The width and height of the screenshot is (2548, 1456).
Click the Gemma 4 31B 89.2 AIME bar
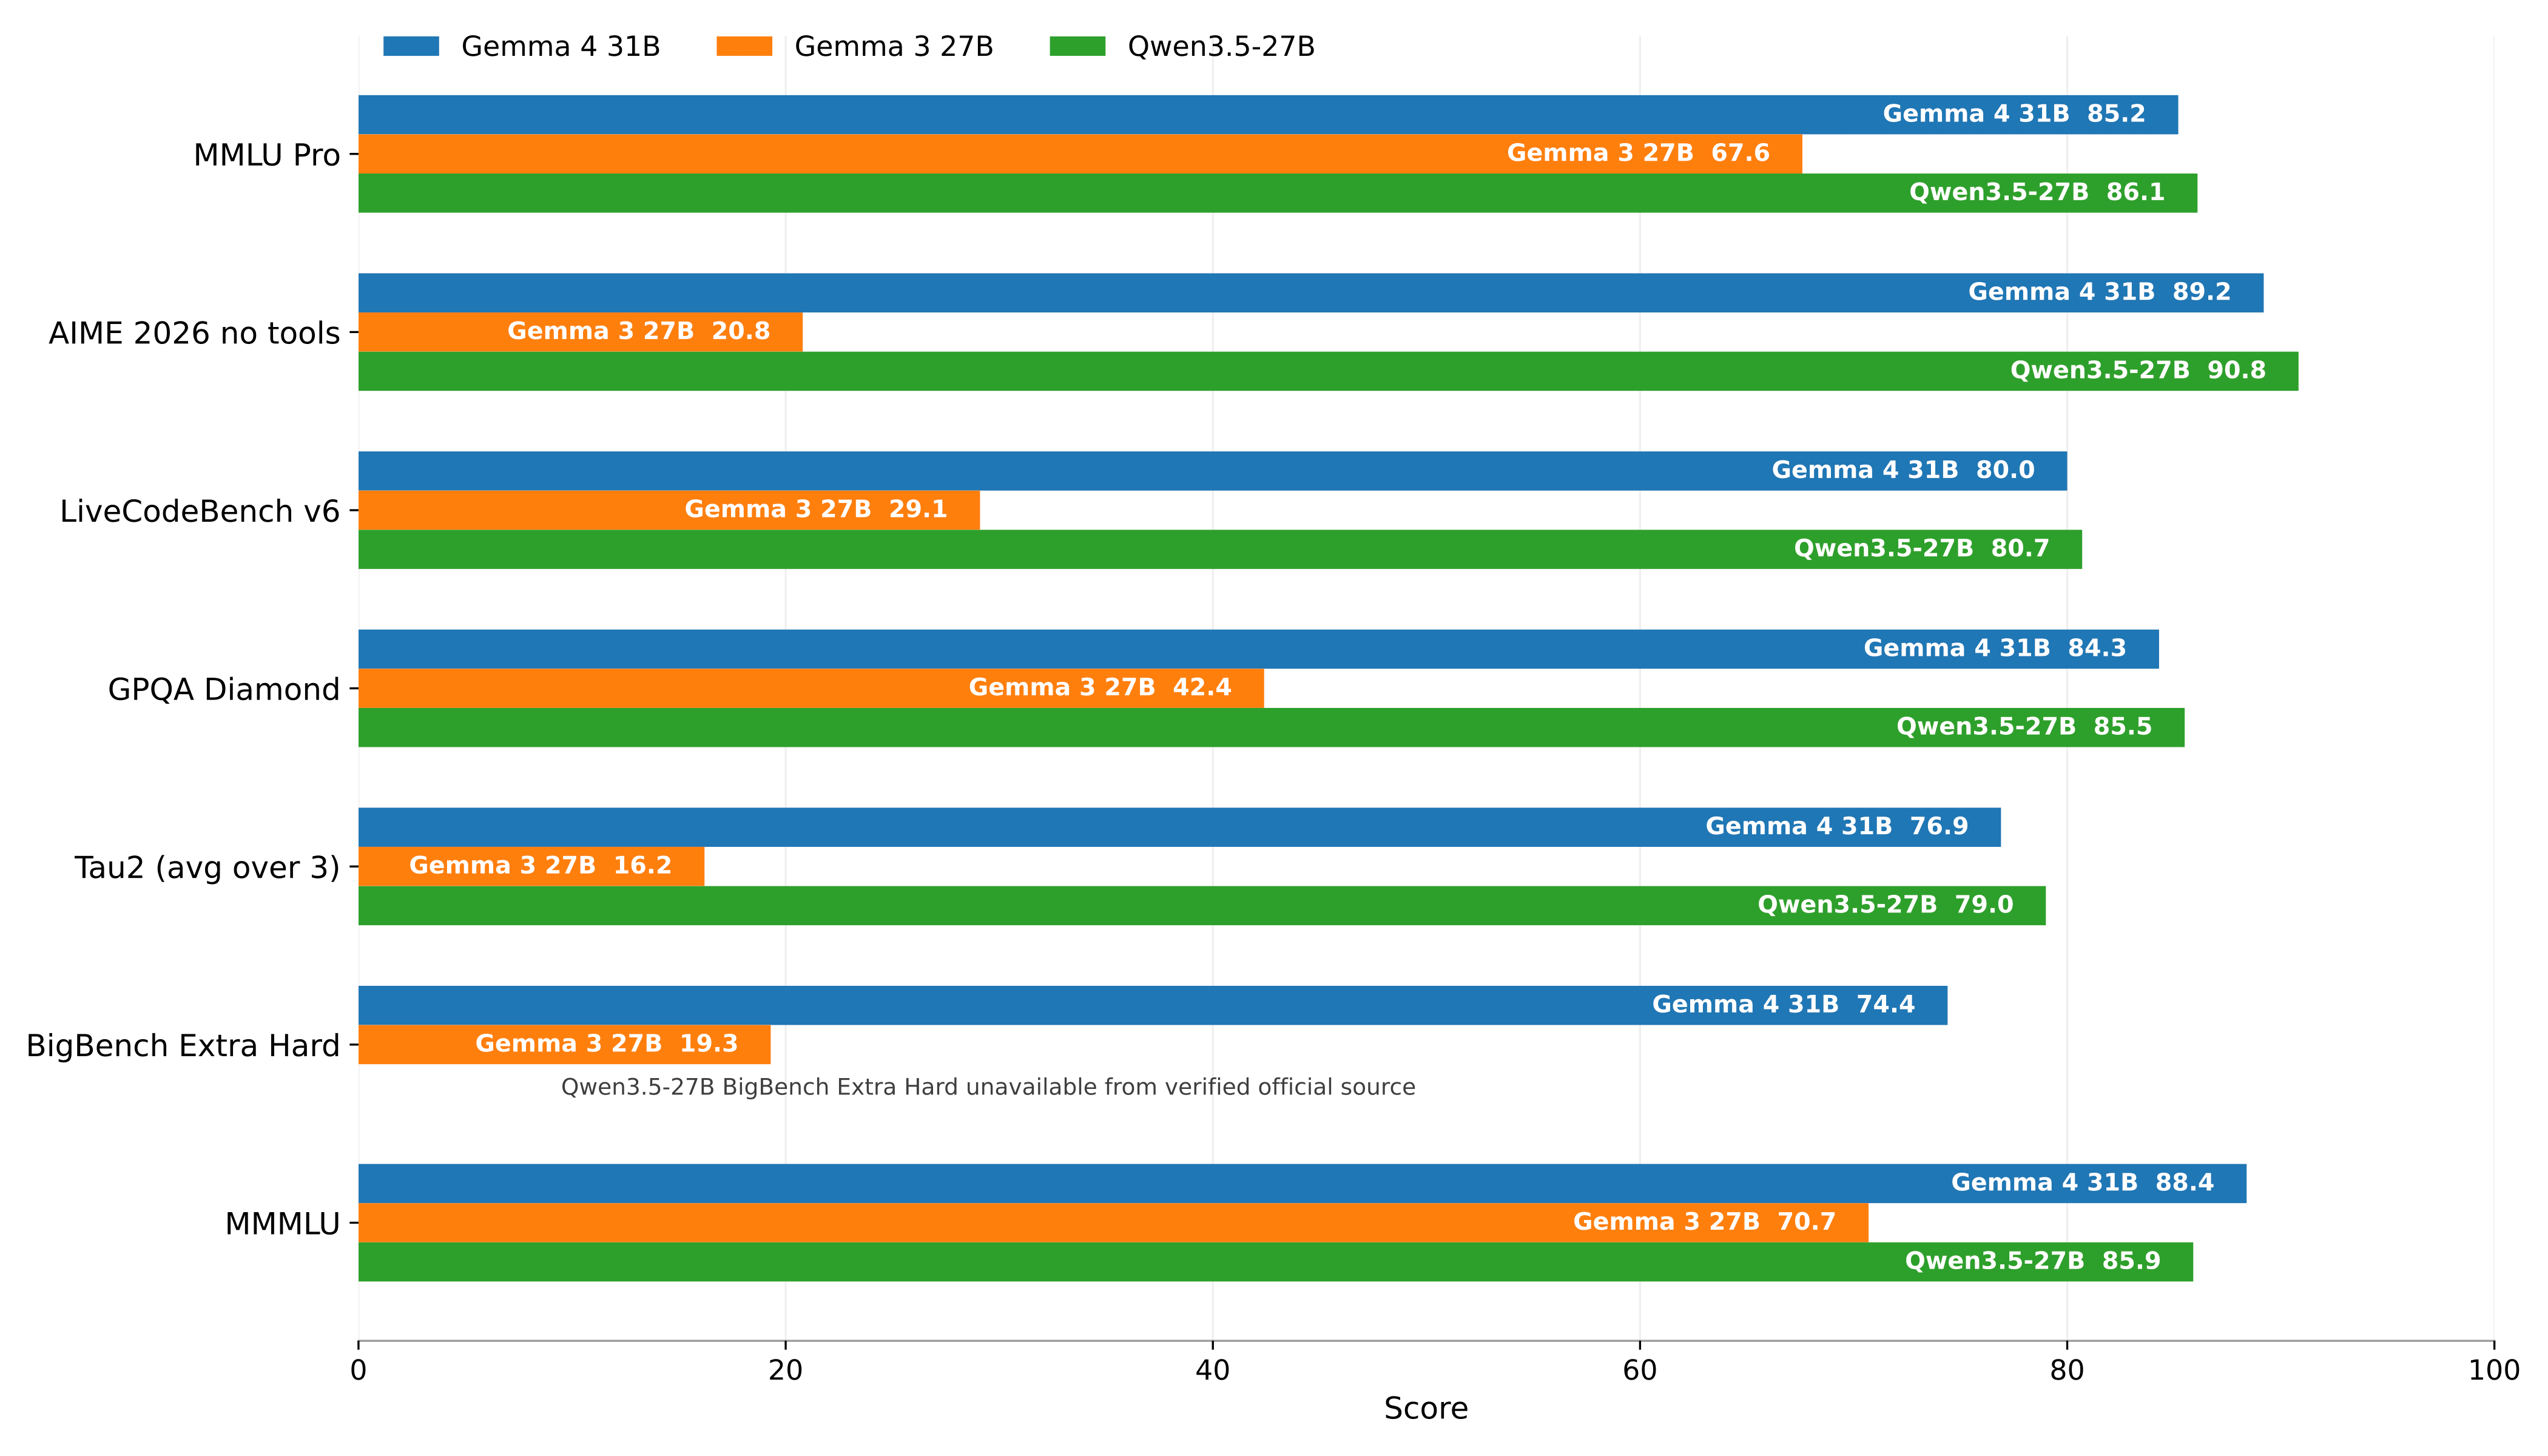point(1311,293)
